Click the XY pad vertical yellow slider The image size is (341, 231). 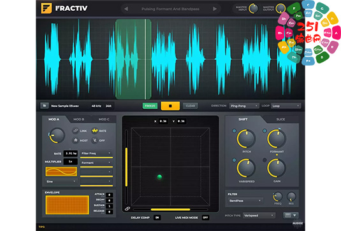tap(126, 167)
